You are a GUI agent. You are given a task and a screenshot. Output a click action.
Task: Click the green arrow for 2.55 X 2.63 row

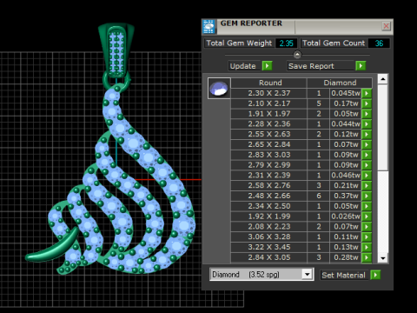[x=367, y=134]
